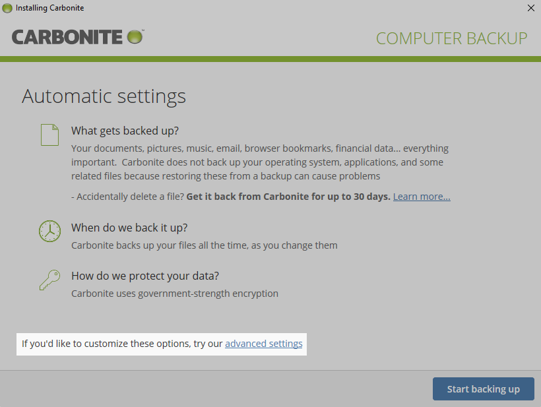Click the bold 30 days restore text
The height and width of the screenshot is (407, 541).
coord(288,197)
